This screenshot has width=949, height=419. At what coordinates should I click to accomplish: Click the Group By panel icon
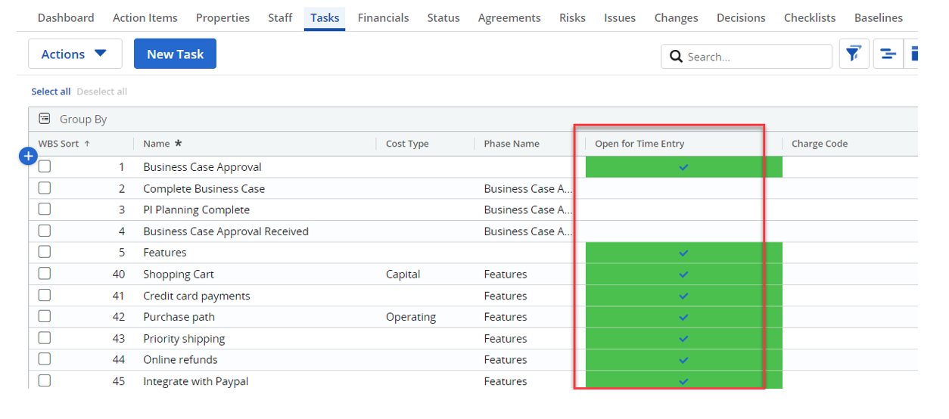(45, 119)
